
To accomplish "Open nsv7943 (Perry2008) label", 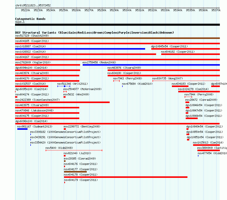I will pyautogui.click(x=128, y=78).
